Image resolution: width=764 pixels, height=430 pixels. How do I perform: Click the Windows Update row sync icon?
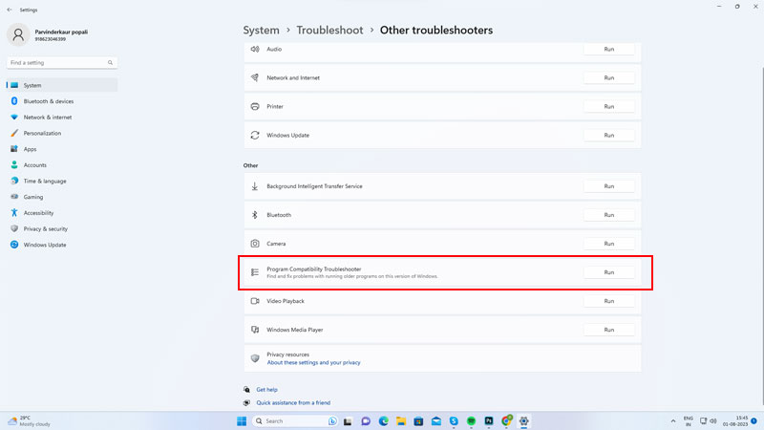coord(255,136)
